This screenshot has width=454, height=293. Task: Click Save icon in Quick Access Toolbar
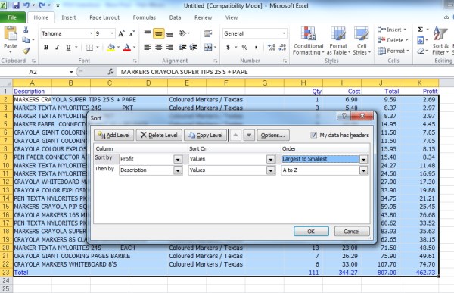pos(16,5)
